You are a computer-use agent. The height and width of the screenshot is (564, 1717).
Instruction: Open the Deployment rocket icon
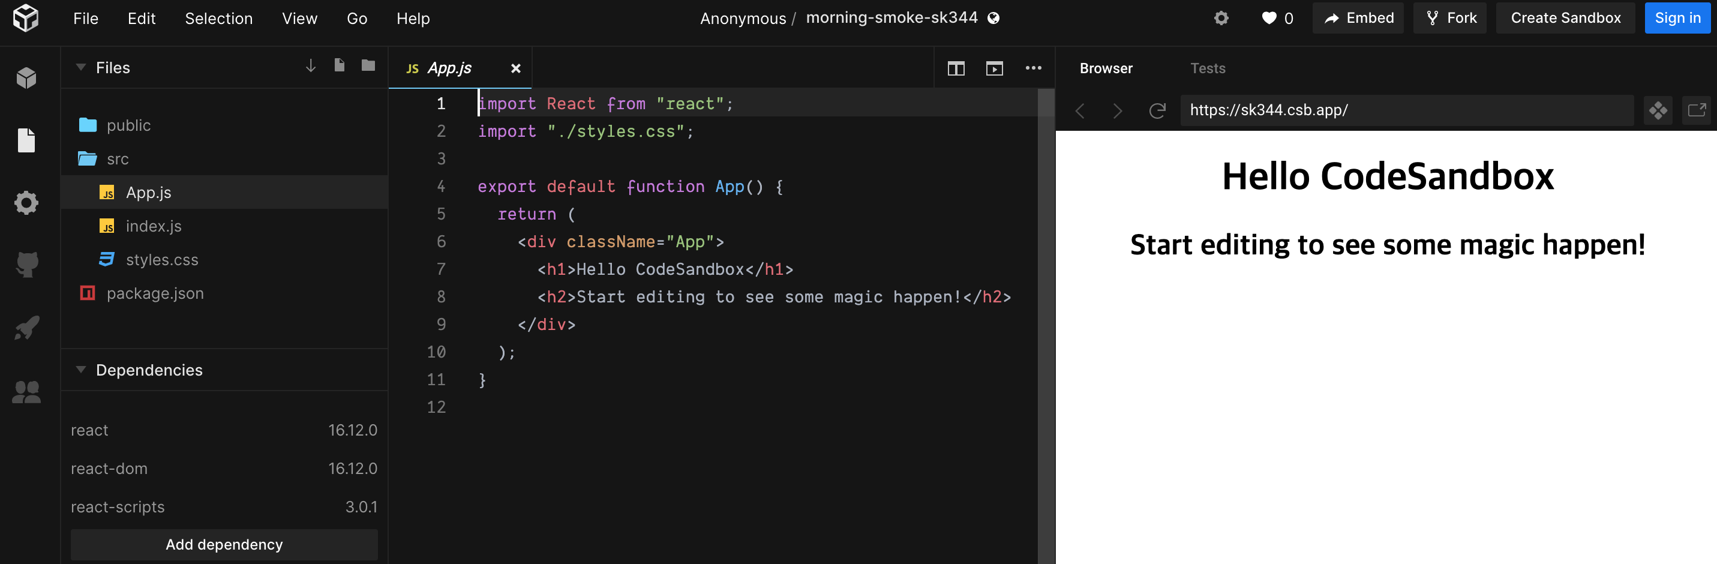pyautogui.click(x=26, y=328)
